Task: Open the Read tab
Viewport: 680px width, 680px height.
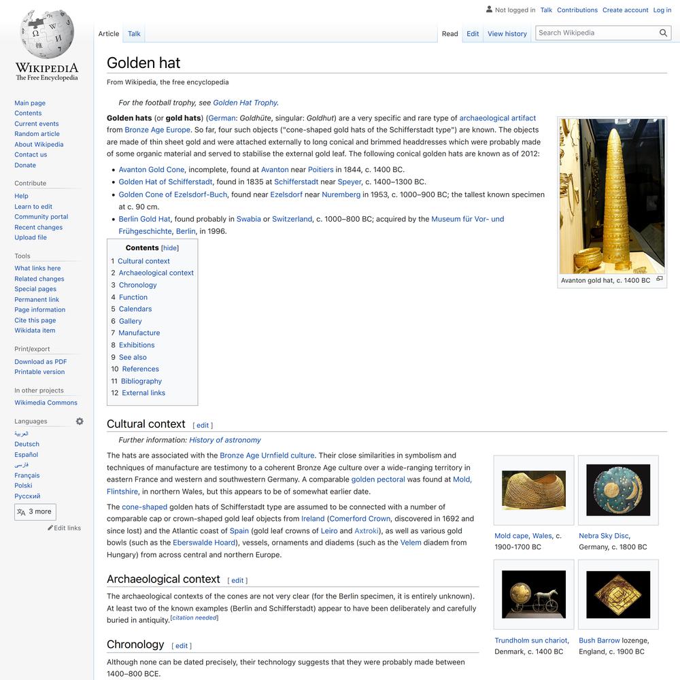Action: point(449,34)
